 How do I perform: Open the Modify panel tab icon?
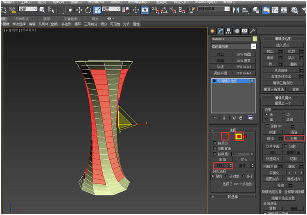pos(220,31)
